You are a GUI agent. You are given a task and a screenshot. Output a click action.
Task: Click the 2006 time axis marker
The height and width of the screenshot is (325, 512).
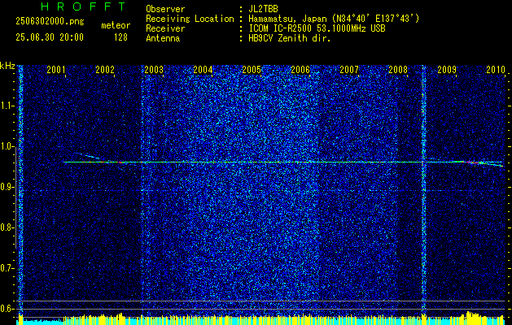coord(300,70)
